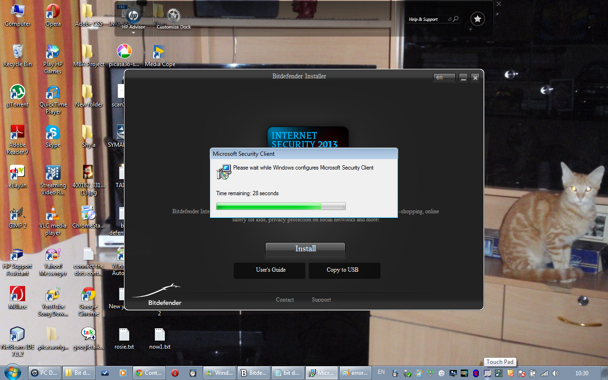Open the 'connect the dots' text file

point(88,261)
